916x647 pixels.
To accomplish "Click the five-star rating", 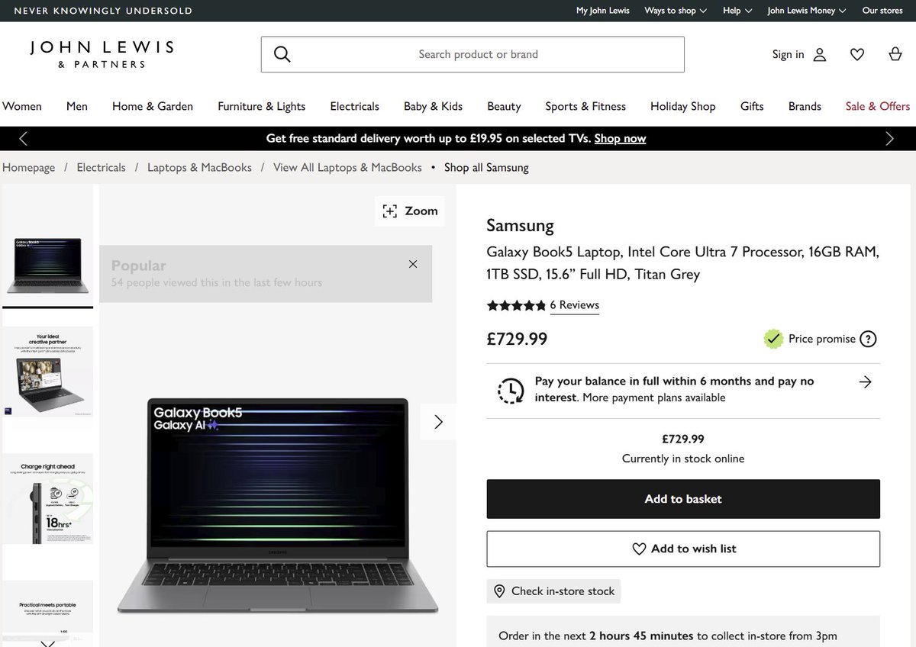I will pyautogui.click(x=516, y=305).
